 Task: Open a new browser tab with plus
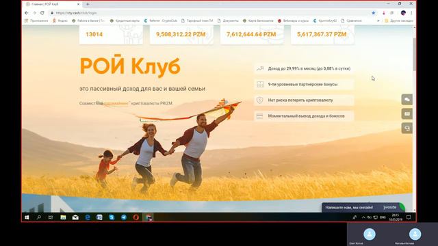(88, 4)
